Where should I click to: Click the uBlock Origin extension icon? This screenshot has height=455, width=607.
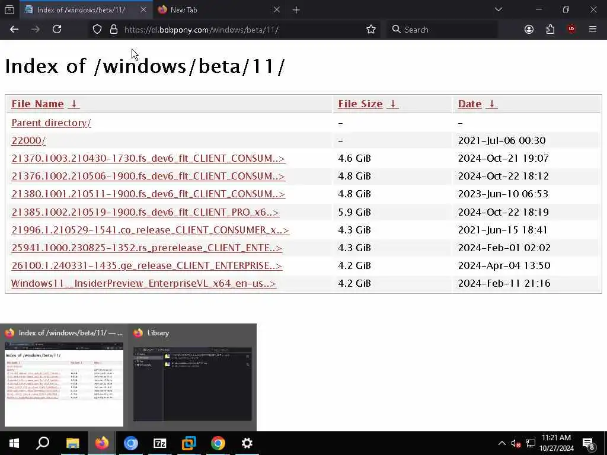[571, 30]
